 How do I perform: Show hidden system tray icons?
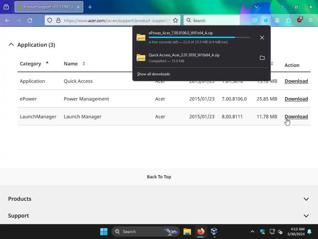pyautogui.click(x=252, y=232)
